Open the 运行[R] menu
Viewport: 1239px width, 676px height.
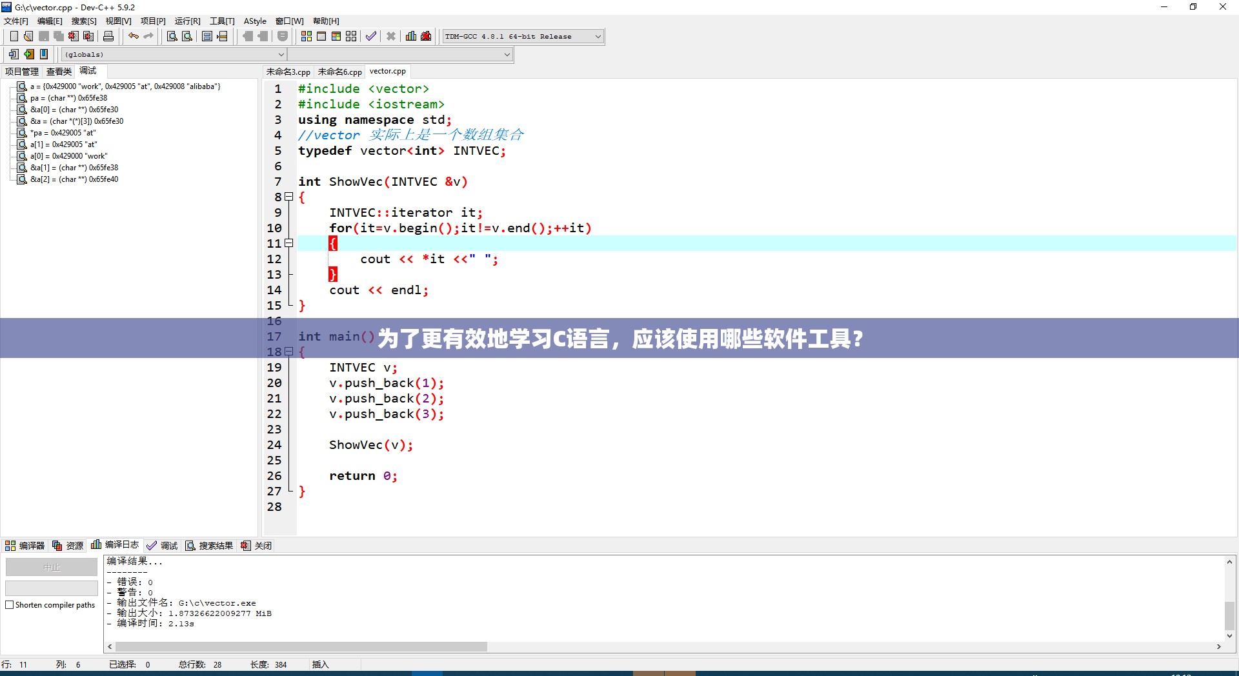pyautogui.click(x=188, y=21)
